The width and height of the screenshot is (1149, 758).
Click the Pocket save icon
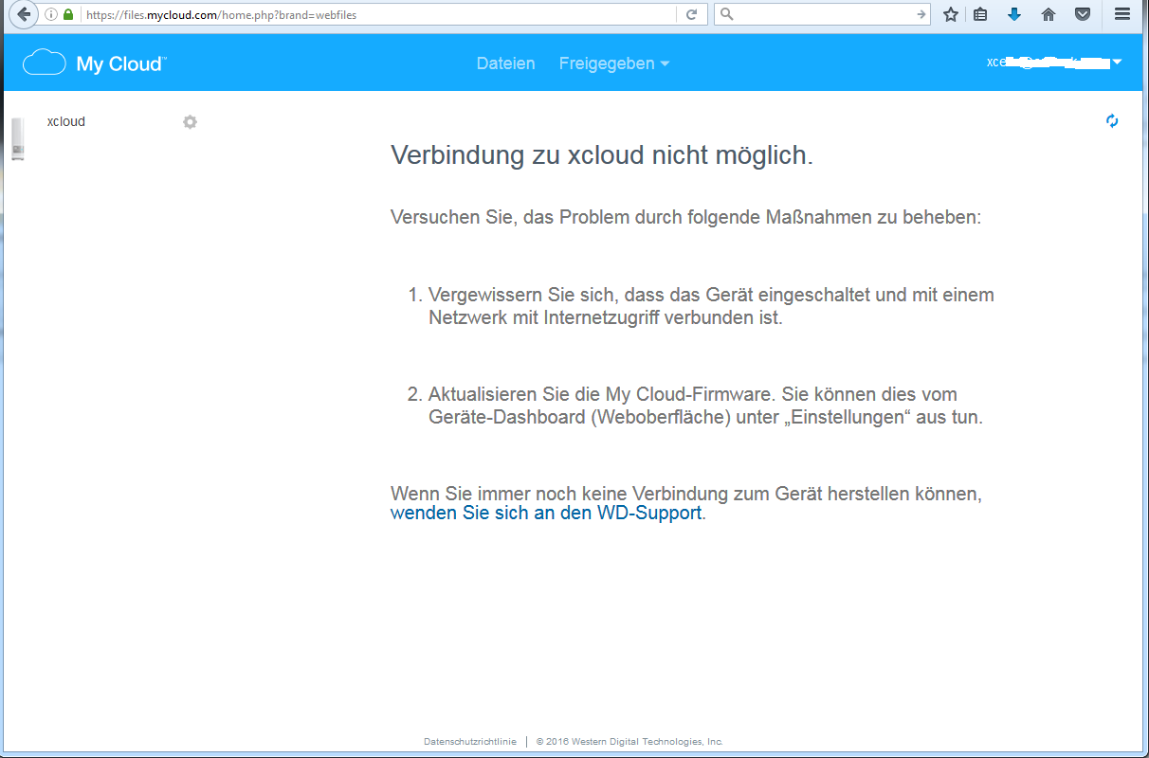[x=1082, y=14]
